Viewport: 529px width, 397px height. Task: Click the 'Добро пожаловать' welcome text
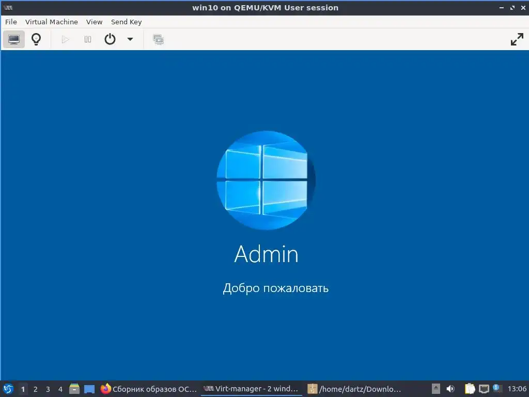276,288
